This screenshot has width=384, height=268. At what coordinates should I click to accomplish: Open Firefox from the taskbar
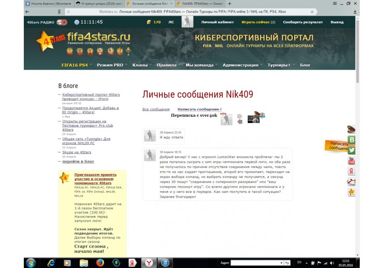[99, 263]
